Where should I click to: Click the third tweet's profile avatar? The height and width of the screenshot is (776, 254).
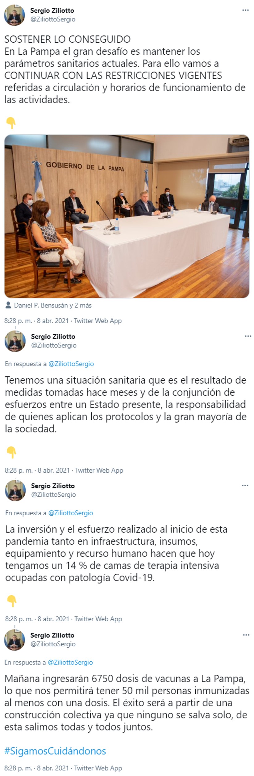pyautogui.click(x=15, y=490)
